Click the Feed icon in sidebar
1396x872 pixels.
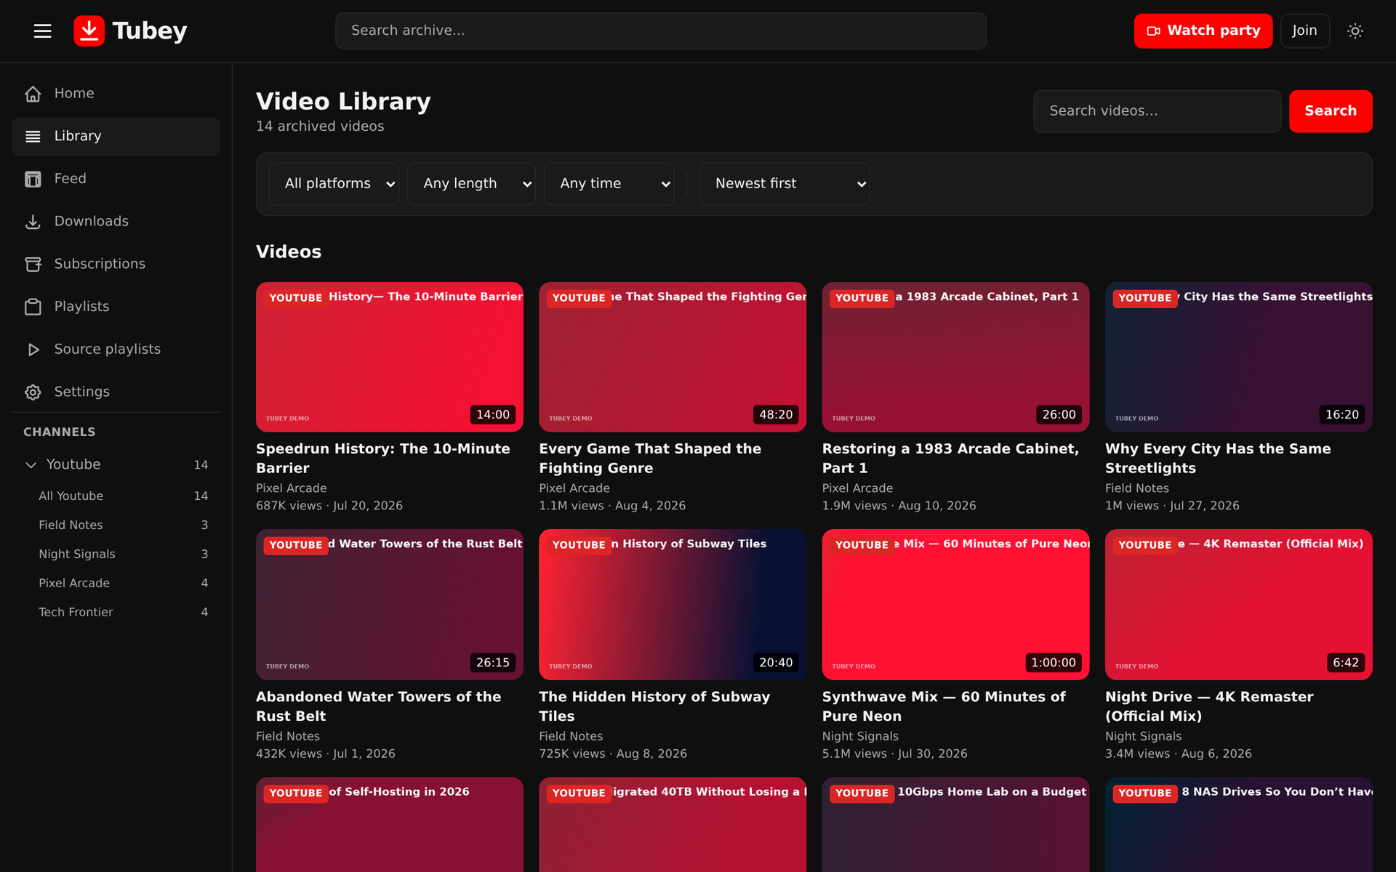point(33,179)
